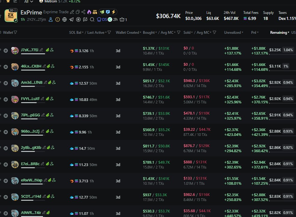Click the yellow lightning bolt icon
This screenshot has width=296, height=217.
pyautogui.click(x=113, y=12)
